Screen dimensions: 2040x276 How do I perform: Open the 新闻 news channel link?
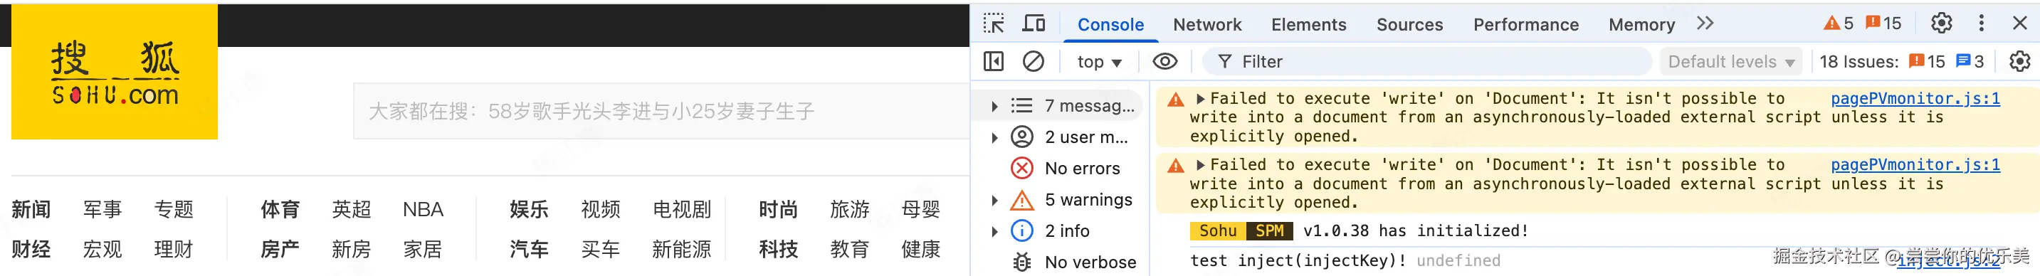click(x=31, y=210)
